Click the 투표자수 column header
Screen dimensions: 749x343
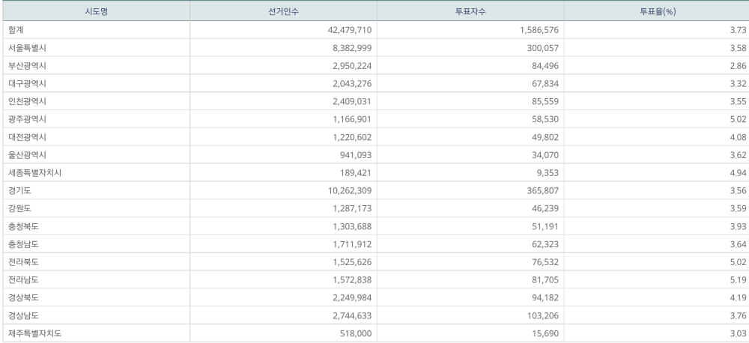click(470, 11)
